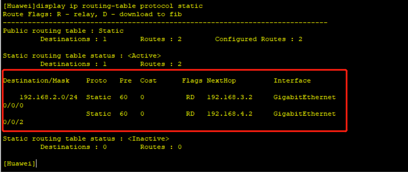The width and height of the screenshot is (408, 172).
Task: Click the [Huawei] prompt at the bottom
Action: click(x=19, y=163)
